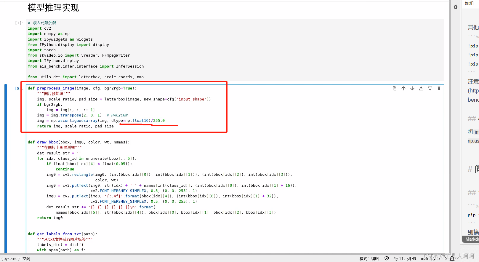The width and height of the screenshot is (479, 262).
Task: Click the 'return img, scale_ratio, pad_size' line
Action: [x=75, y=126]
